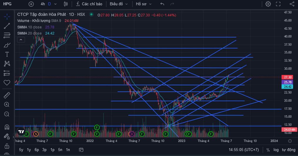Undo the last chart action

coord(162,4)
